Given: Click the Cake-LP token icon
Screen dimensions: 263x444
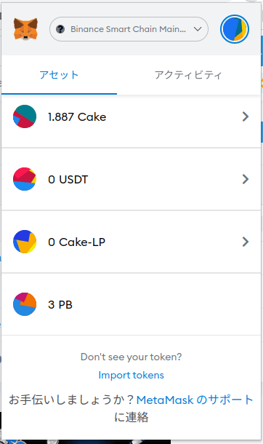Looking at the screenshot, I should pos(25,242).
